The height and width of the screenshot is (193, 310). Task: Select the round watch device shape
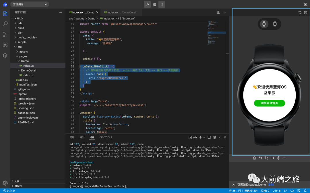click(264, 24)
